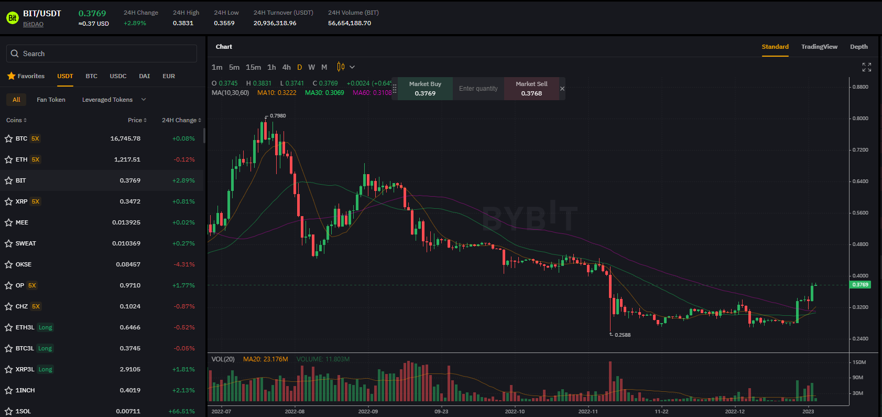Screen dimensions: 882x417
Task: Grab the quick order panel drag handle
Action: pos(395,89)
